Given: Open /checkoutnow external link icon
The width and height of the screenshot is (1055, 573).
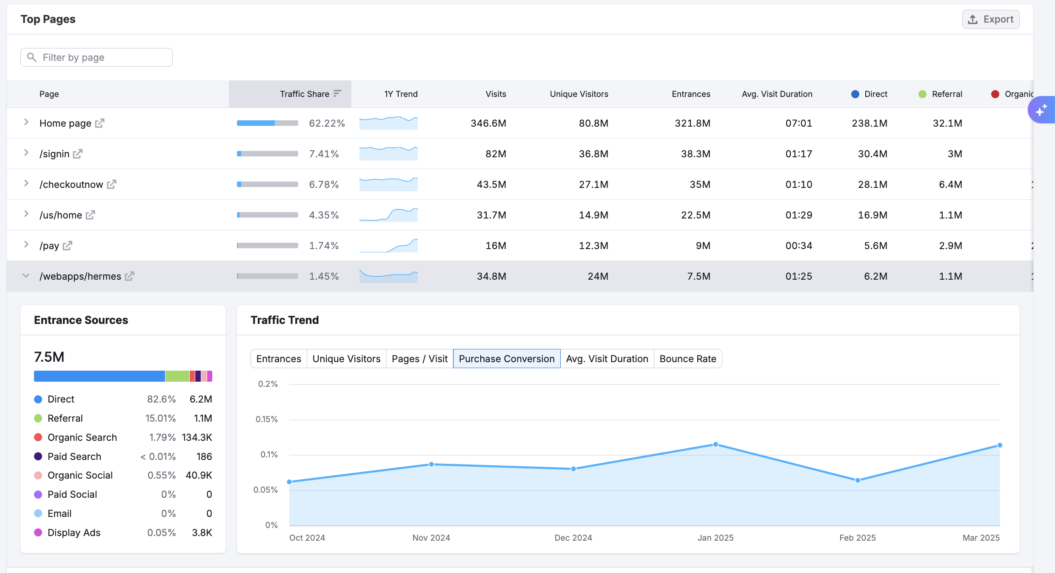Looking at the screenshot, I should coord(111,184).
